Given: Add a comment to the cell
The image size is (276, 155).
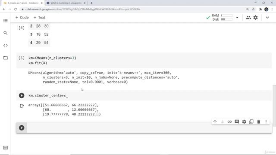Looking at the screenshot, I should point(237,121).
